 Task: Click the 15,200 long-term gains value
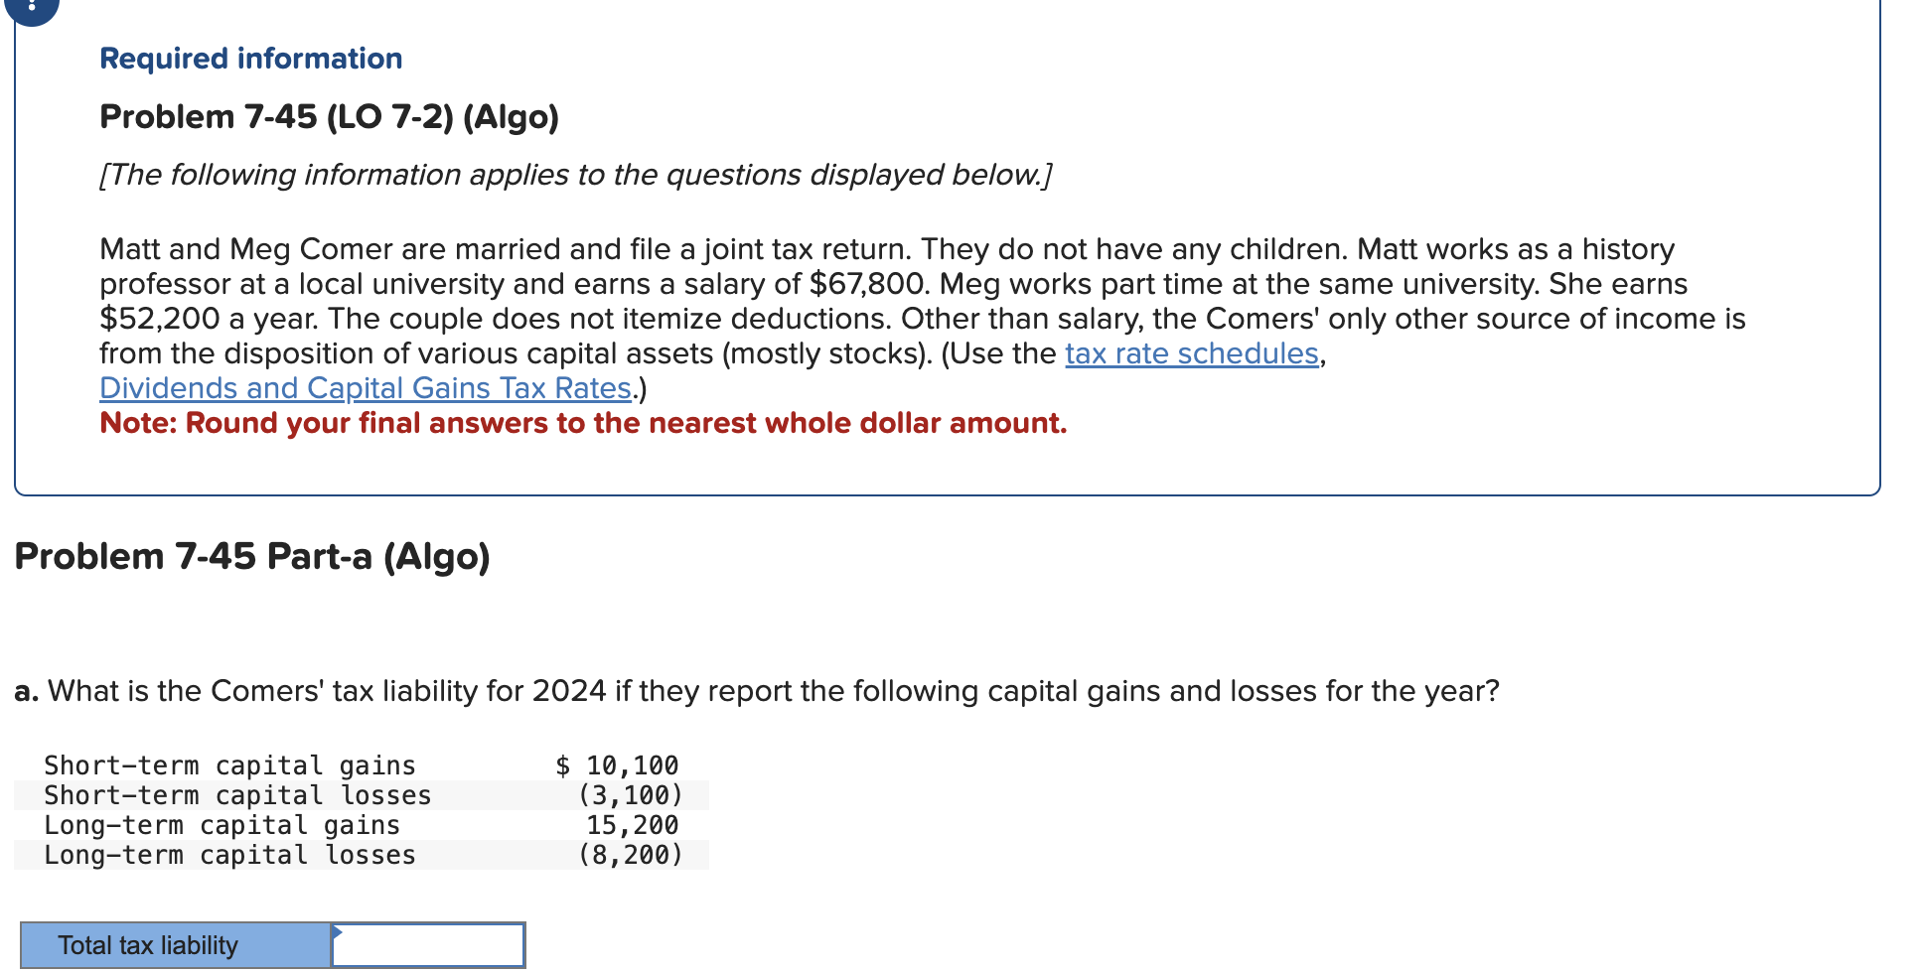[x=630, y=824]
